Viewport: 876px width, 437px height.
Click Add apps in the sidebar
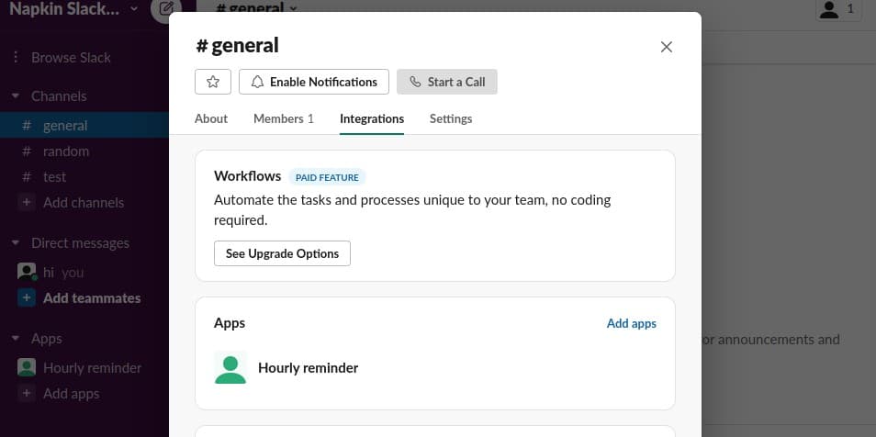(x=71, y=394)
